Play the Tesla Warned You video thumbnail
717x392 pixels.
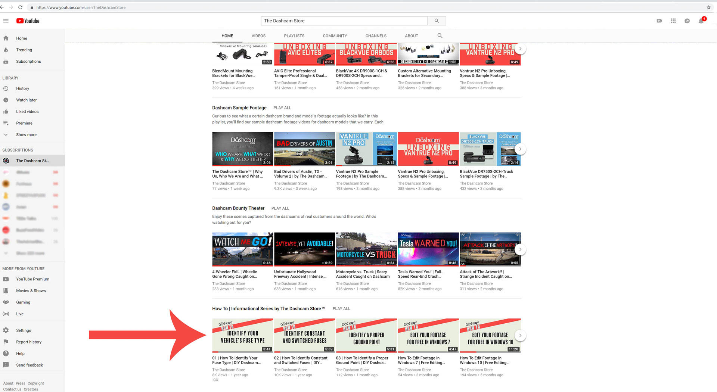[x=428, y=249]
